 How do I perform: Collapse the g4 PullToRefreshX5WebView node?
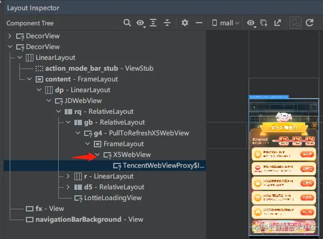tap(78, 133)
